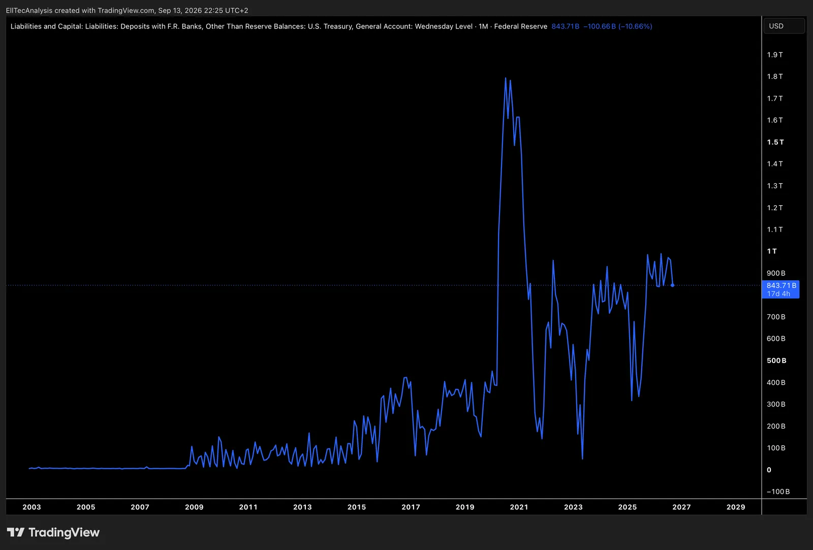Click the 2003 time axis label
Image resolution: width=813 pixels, height=550 pixels.
pyautogui.click(x=32, y=507)
